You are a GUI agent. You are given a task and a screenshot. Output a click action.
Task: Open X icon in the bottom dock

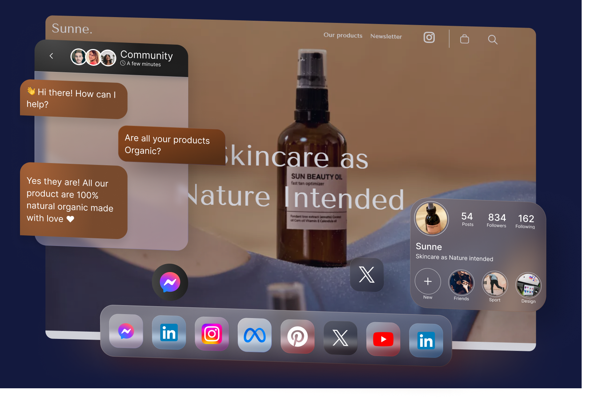pyautogui.click(x=340, y=338)
